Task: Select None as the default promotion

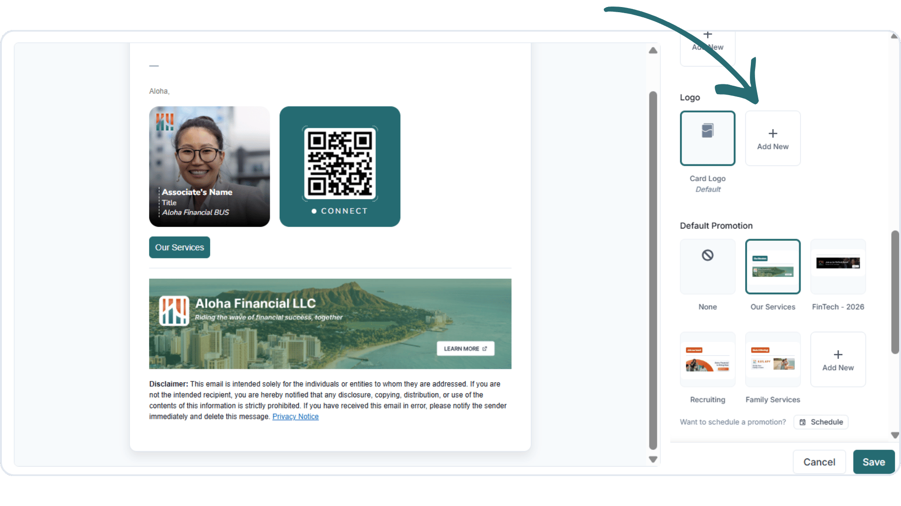Action: point(707,267)
